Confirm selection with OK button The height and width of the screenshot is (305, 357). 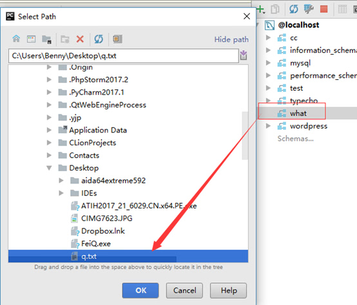click(x=140, y=290)
